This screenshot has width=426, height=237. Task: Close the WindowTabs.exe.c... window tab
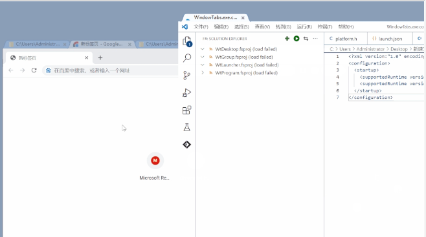click(243, 17)
